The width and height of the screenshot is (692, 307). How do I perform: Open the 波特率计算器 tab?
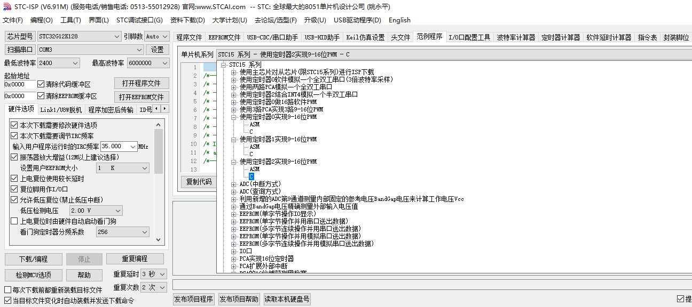tap(516, 37)
